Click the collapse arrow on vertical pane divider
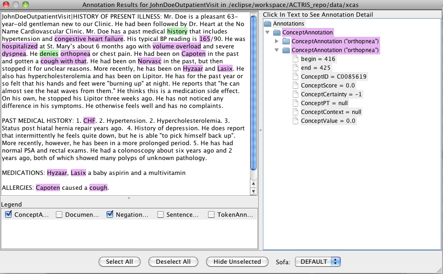The image size is (443, 274). 261,130
